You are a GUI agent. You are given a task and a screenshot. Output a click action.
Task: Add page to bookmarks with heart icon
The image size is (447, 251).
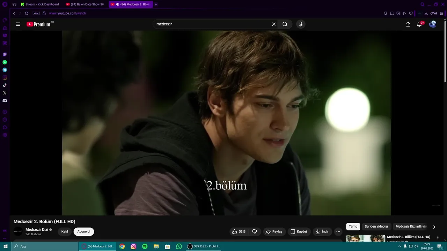(411, 13)
